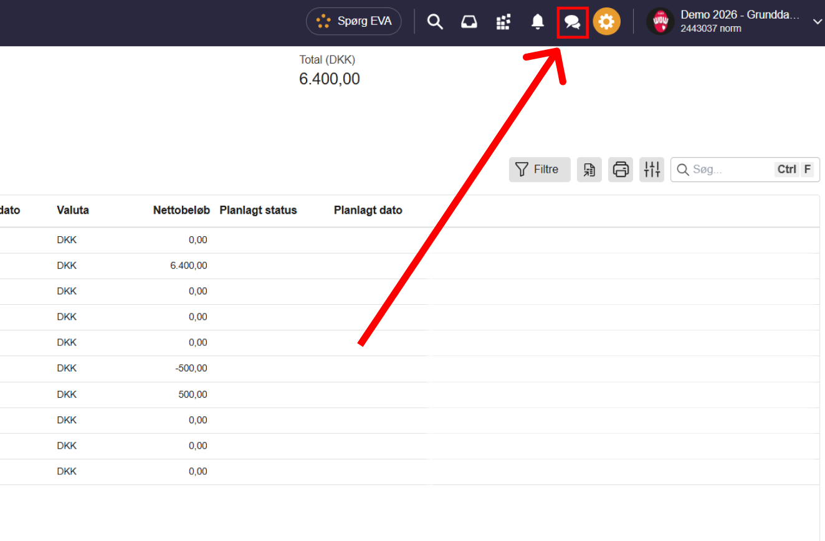Viewport: 825px width, 541px height.
Task: Select the row with -500,00 amount
Action: tap(409, 368)
